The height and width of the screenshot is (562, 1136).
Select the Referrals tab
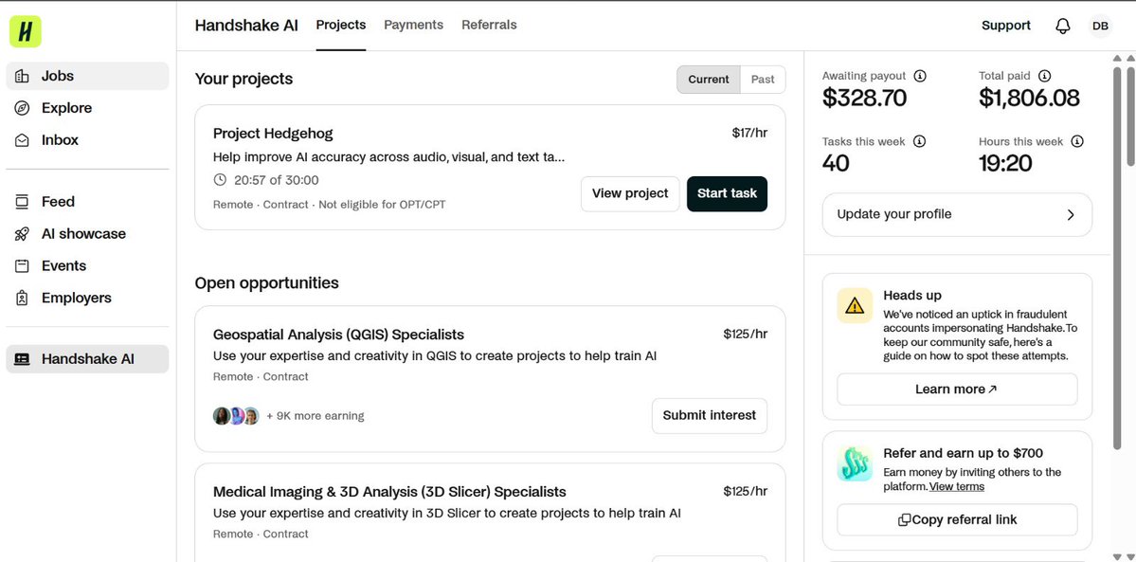click(489, 25)
